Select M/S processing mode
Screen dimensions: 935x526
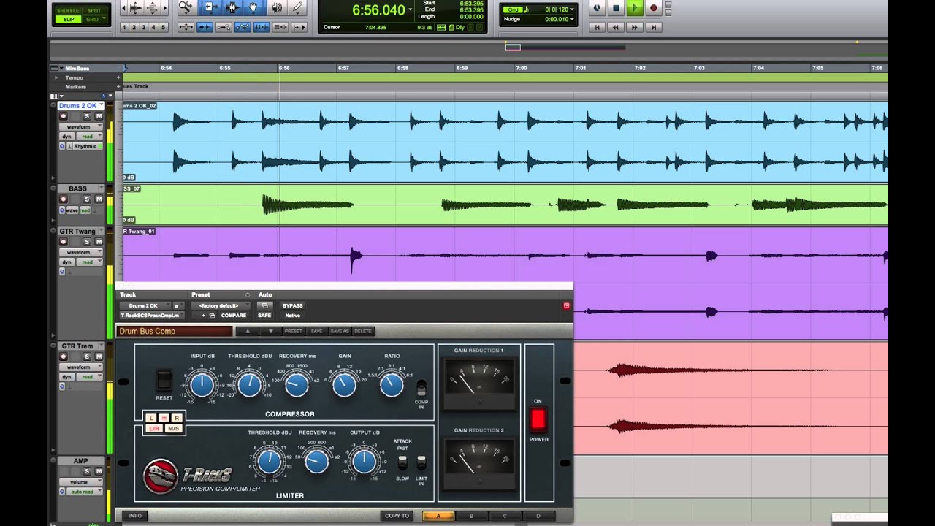173,428
